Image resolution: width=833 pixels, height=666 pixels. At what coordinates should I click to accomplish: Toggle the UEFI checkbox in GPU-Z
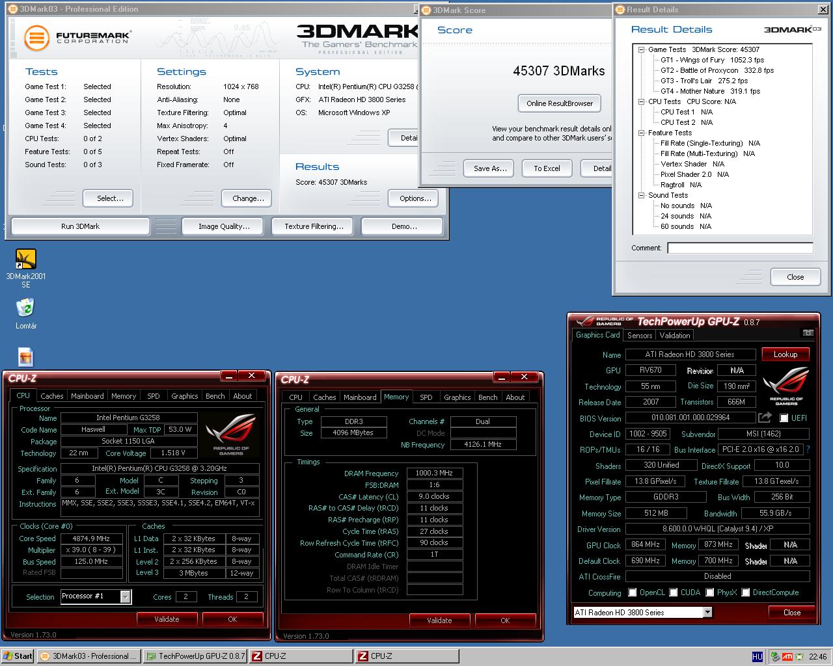click(x=784, y=418)
